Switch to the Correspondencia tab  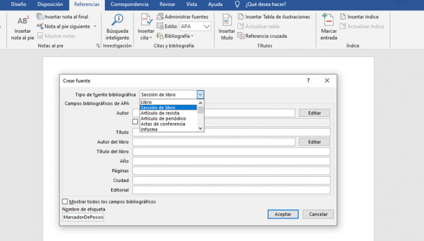[x=129, y=4]
